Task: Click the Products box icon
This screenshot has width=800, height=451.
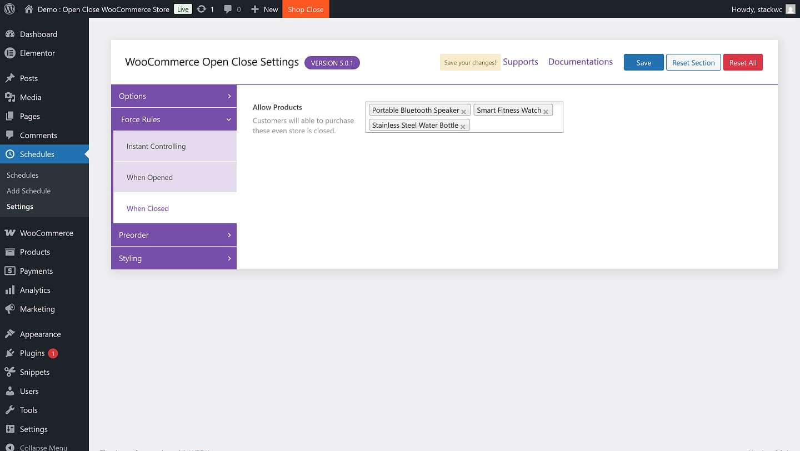Action: pos(10,252)
